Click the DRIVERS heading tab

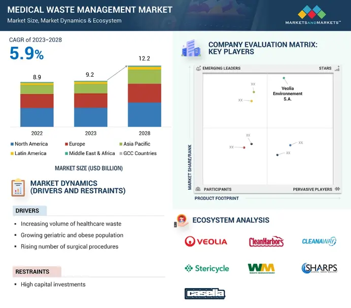30,210
